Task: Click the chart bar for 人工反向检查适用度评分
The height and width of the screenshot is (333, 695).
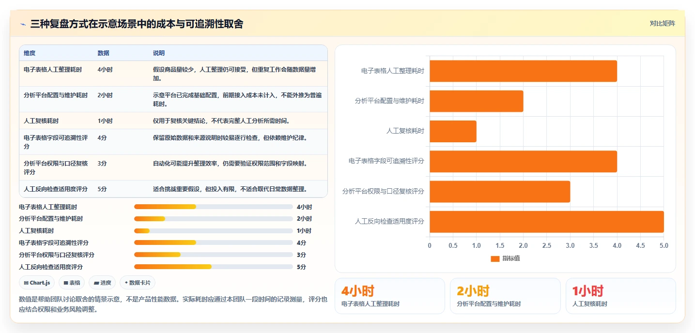Action: click(547, 222)
